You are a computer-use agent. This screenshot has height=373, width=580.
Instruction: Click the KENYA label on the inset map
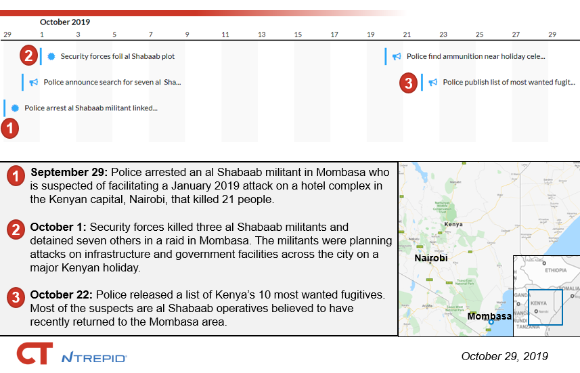(539, 303)
